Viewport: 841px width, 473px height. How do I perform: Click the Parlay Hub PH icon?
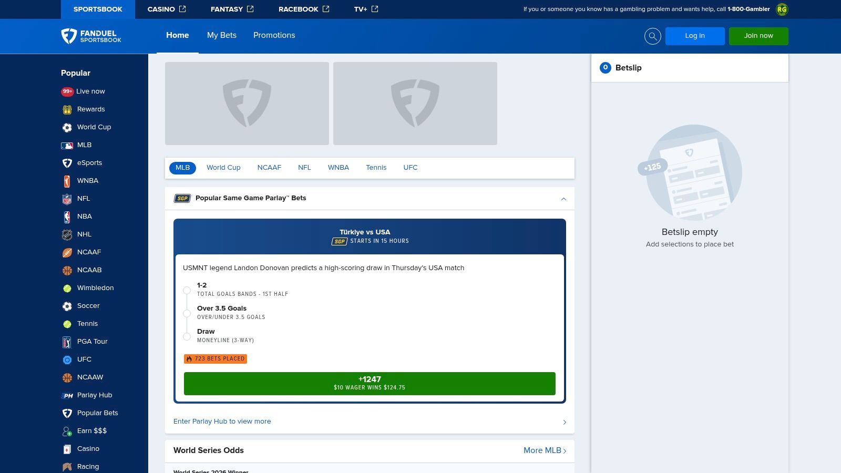pyautogui.click(x=67, y=395)
